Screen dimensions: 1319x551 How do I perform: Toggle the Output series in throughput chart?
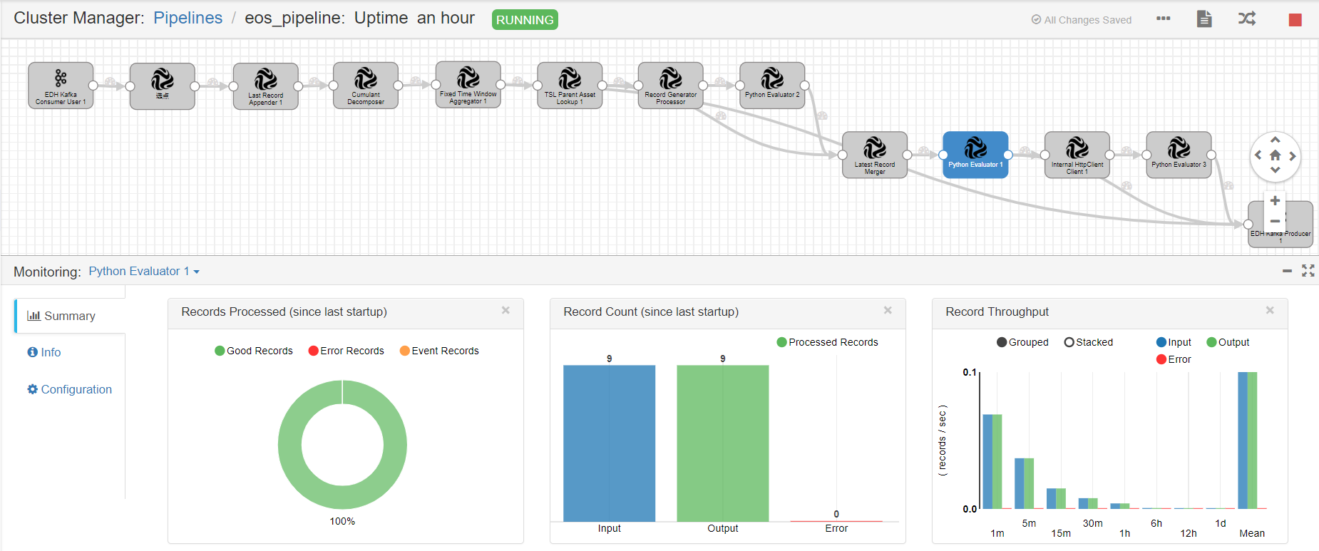coord(1228,342)
